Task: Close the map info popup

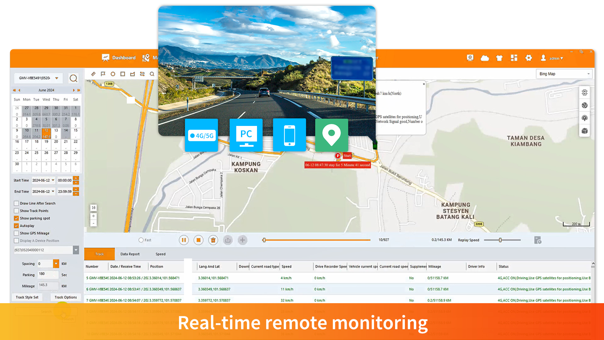Action: coord(424,84)
